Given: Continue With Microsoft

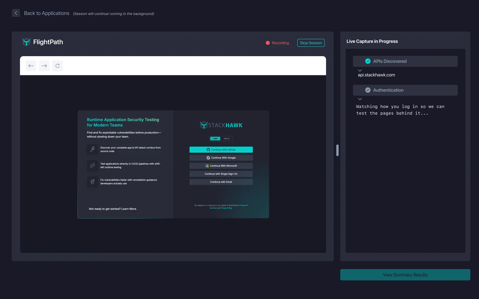Looking at the screenshot, I should [x=221, y=166].
